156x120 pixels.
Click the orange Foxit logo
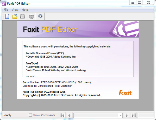(125, 93)
